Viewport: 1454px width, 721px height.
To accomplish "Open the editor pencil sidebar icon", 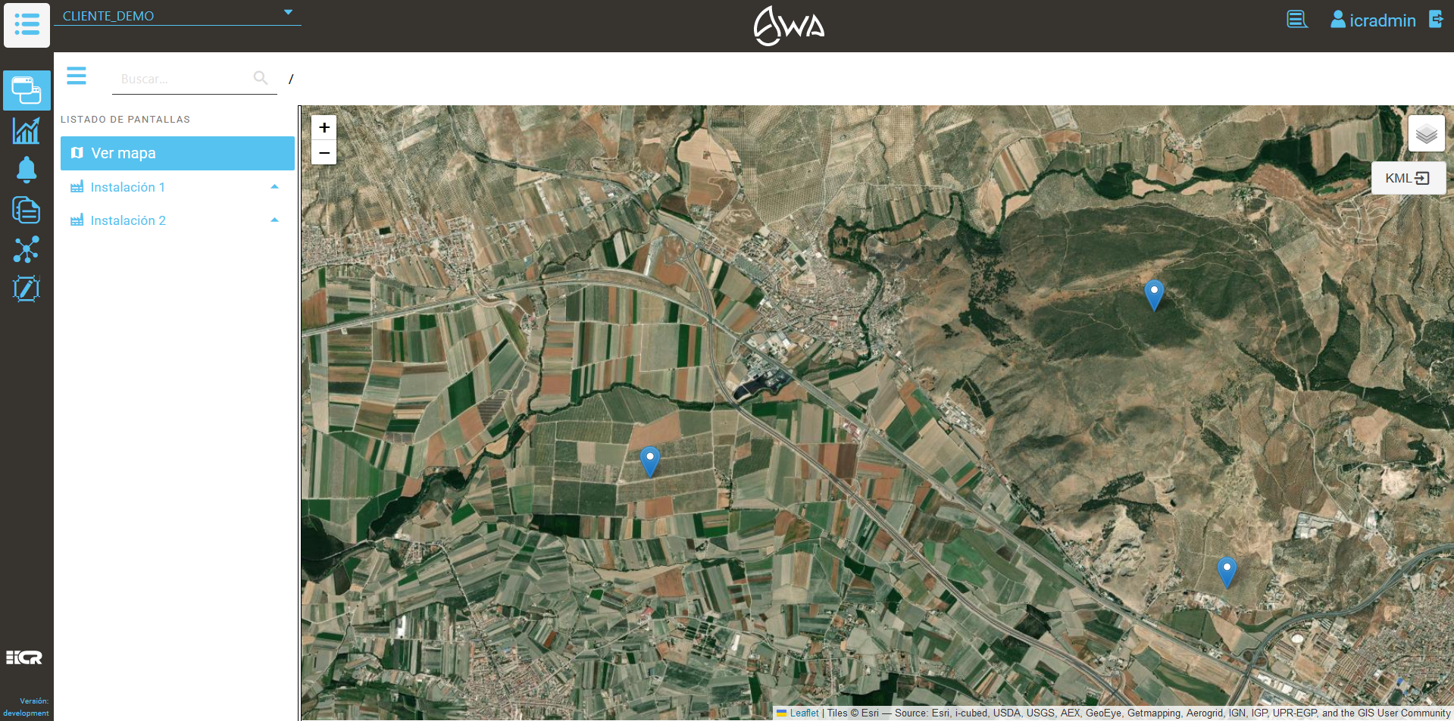I will point(27,289).
